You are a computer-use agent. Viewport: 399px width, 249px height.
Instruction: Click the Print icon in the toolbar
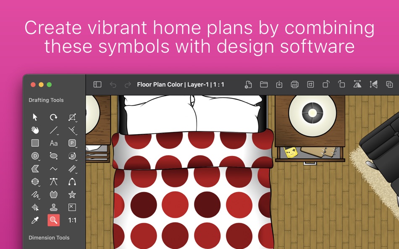pos(294,84)
